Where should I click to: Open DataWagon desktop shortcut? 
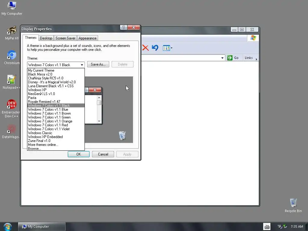11,131
